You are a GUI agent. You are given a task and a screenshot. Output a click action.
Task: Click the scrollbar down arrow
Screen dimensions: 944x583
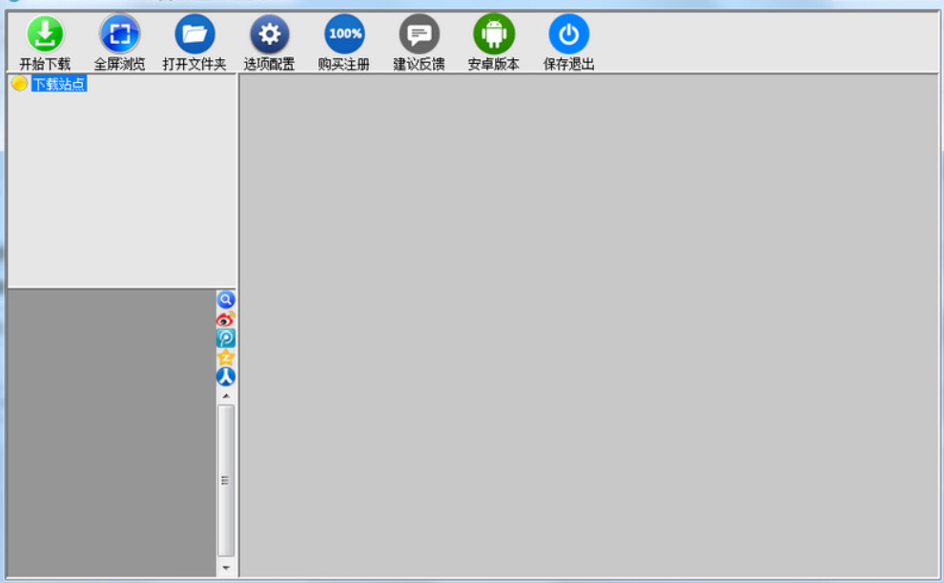(226, 568)
